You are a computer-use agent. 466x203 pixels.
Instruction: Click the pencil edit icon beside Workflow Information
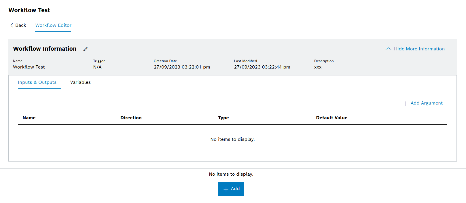tap(85, 49)
